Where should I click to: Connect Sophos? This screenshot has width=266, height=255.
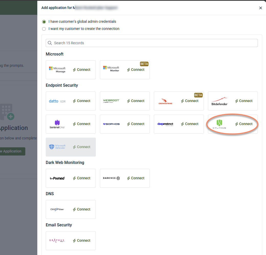pyautogui.click(x=136, y=124)
